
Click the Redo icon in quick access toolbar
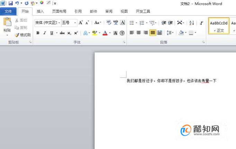pyautogui.click(x=27, y=3)
